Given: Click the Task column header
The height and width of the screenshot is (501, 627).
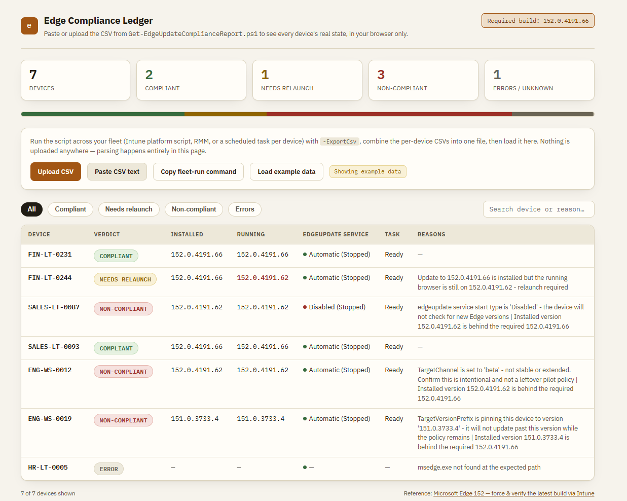Looking at the screenshot, I should tap(392, 234).
